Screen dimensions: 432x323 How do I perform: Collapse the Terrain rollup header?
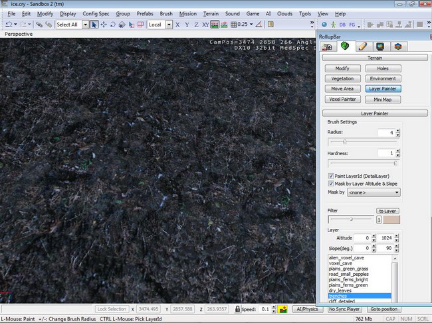coord(375,58)
